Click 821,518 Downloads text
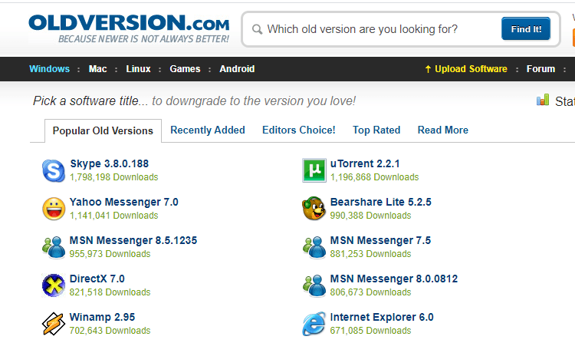The width and height of the screenshot is (575, 343). click(x=110, y=292)
